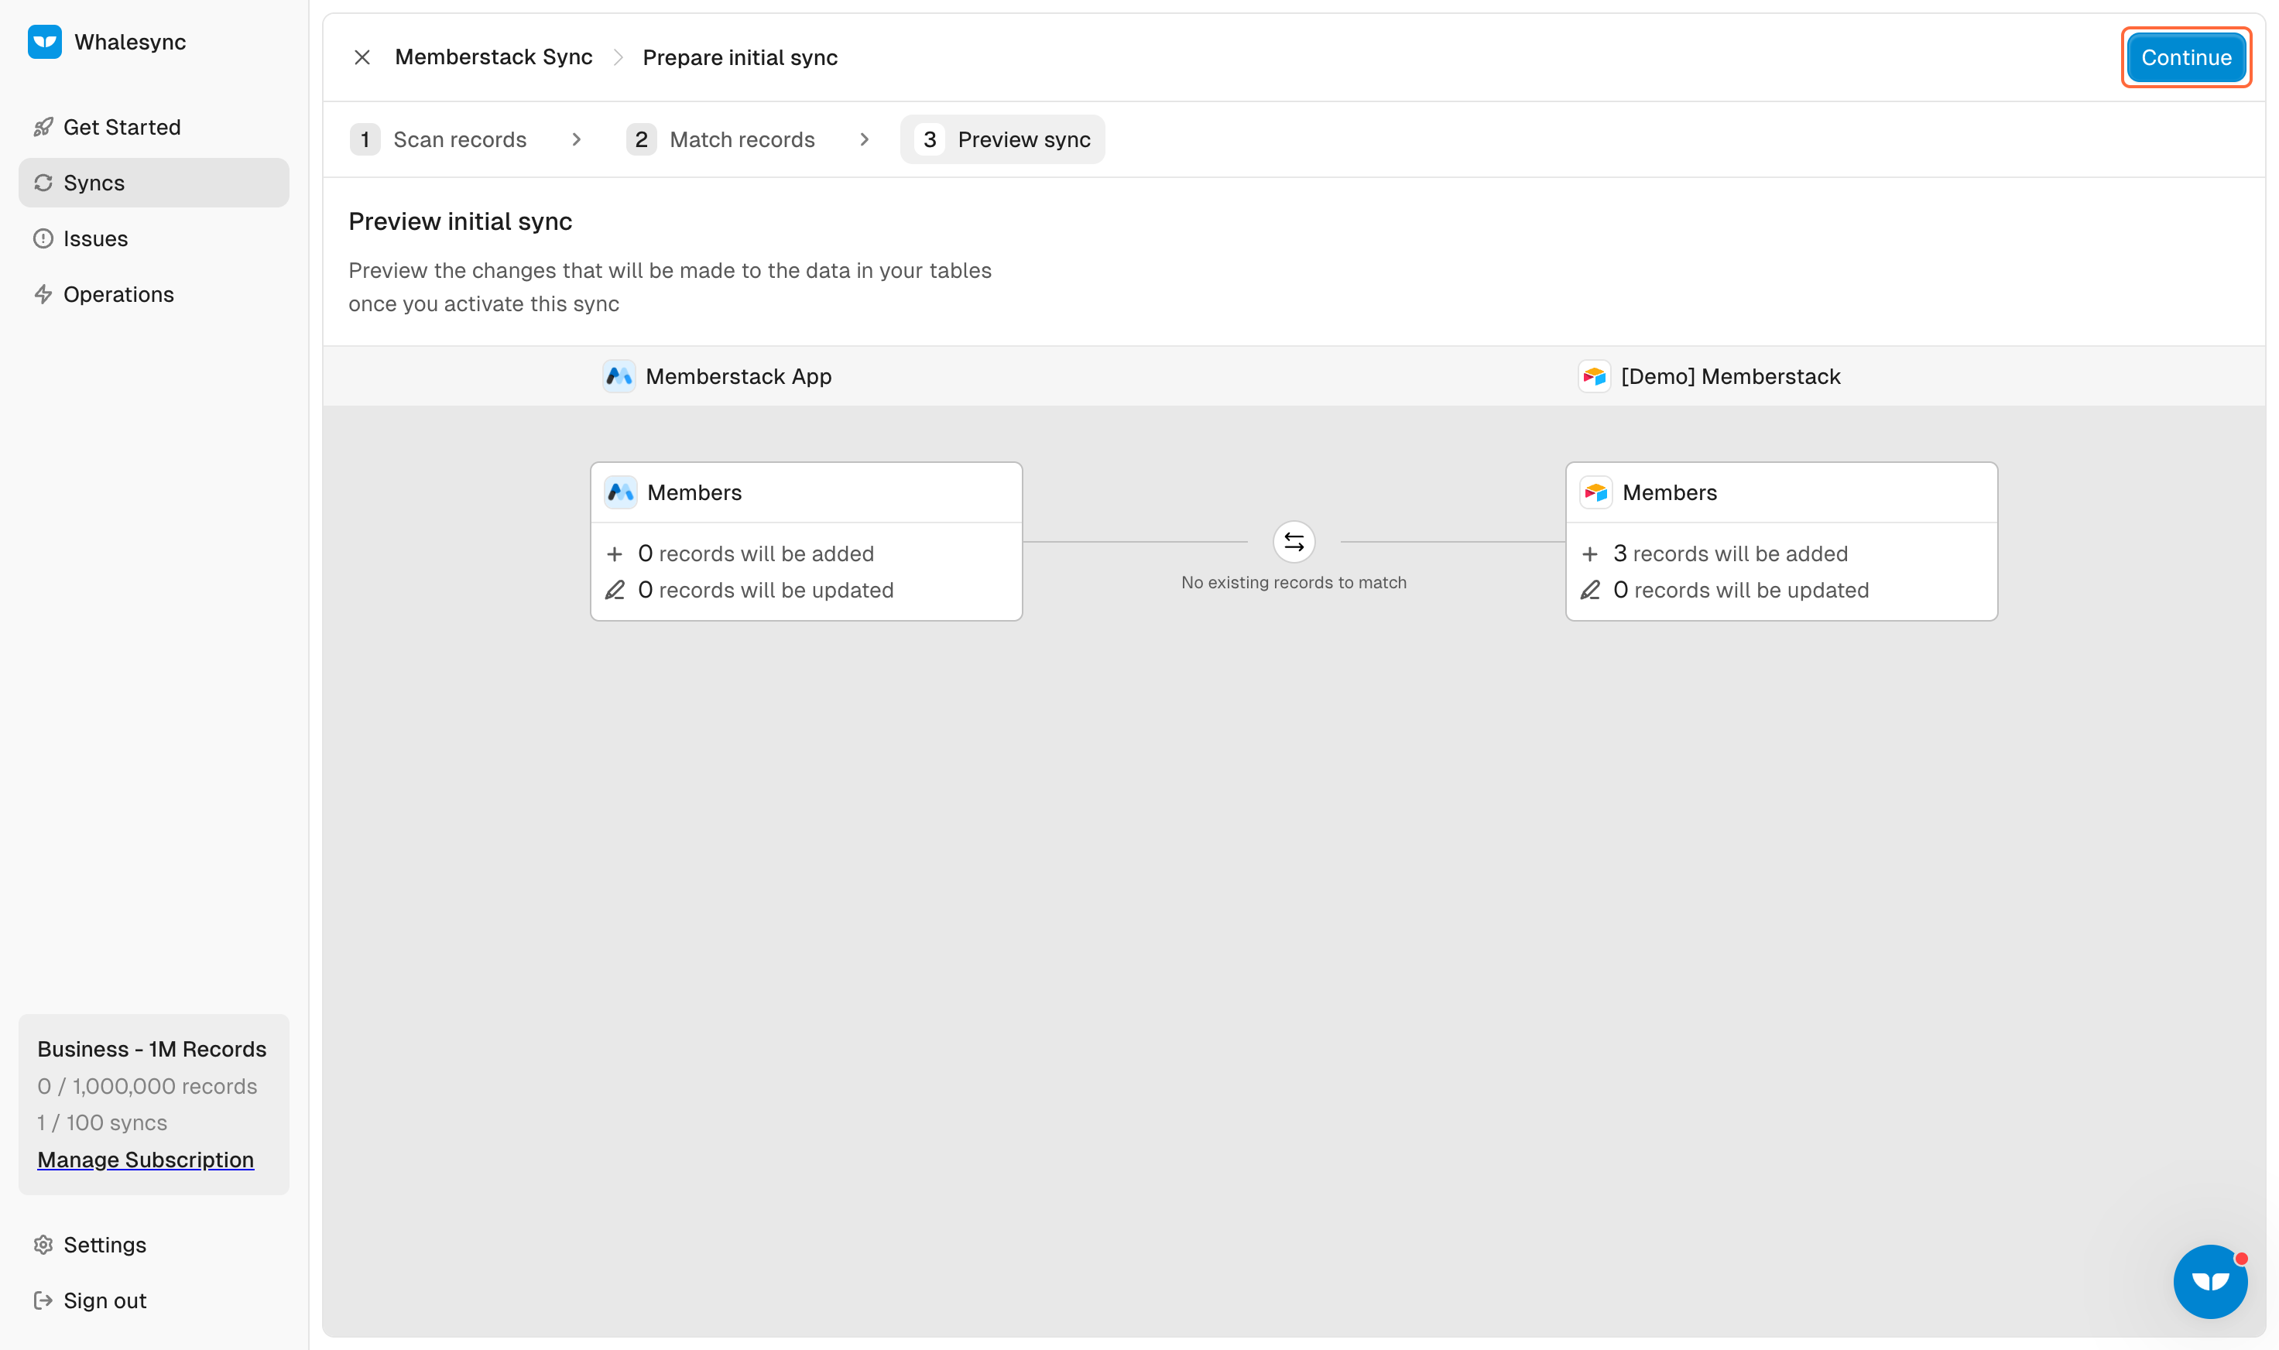Click the two-way sync arrows icon

point(1294,542)
